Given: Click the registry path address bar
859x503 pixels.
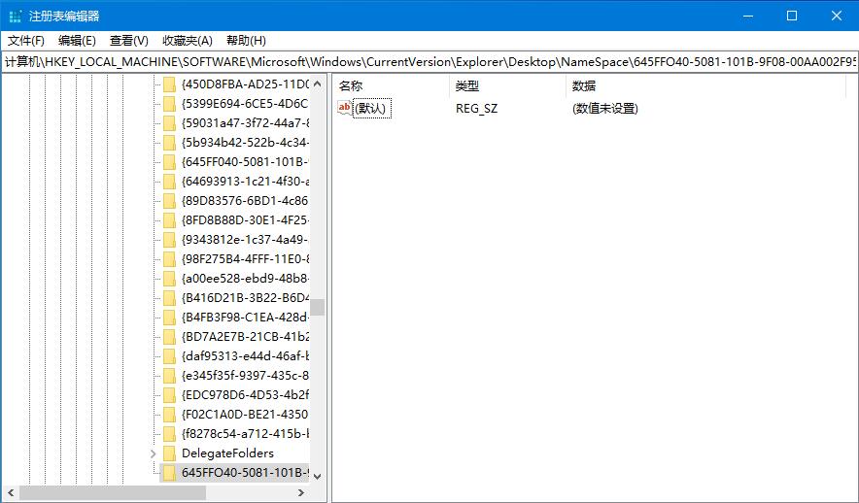Looking at the screenshot, I should pos(428,61).
